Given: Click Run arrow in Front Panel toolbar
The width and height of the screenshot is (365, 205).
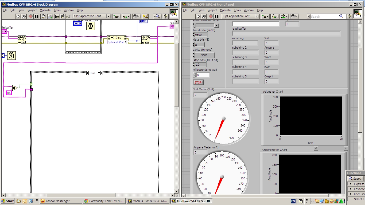Looking at the screenshot, I should pos(198,16).
